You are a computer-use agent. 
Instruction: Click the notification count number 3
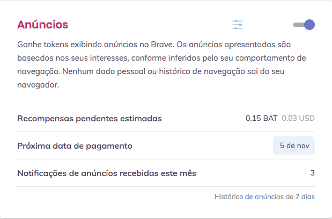[x=312, y=173]
